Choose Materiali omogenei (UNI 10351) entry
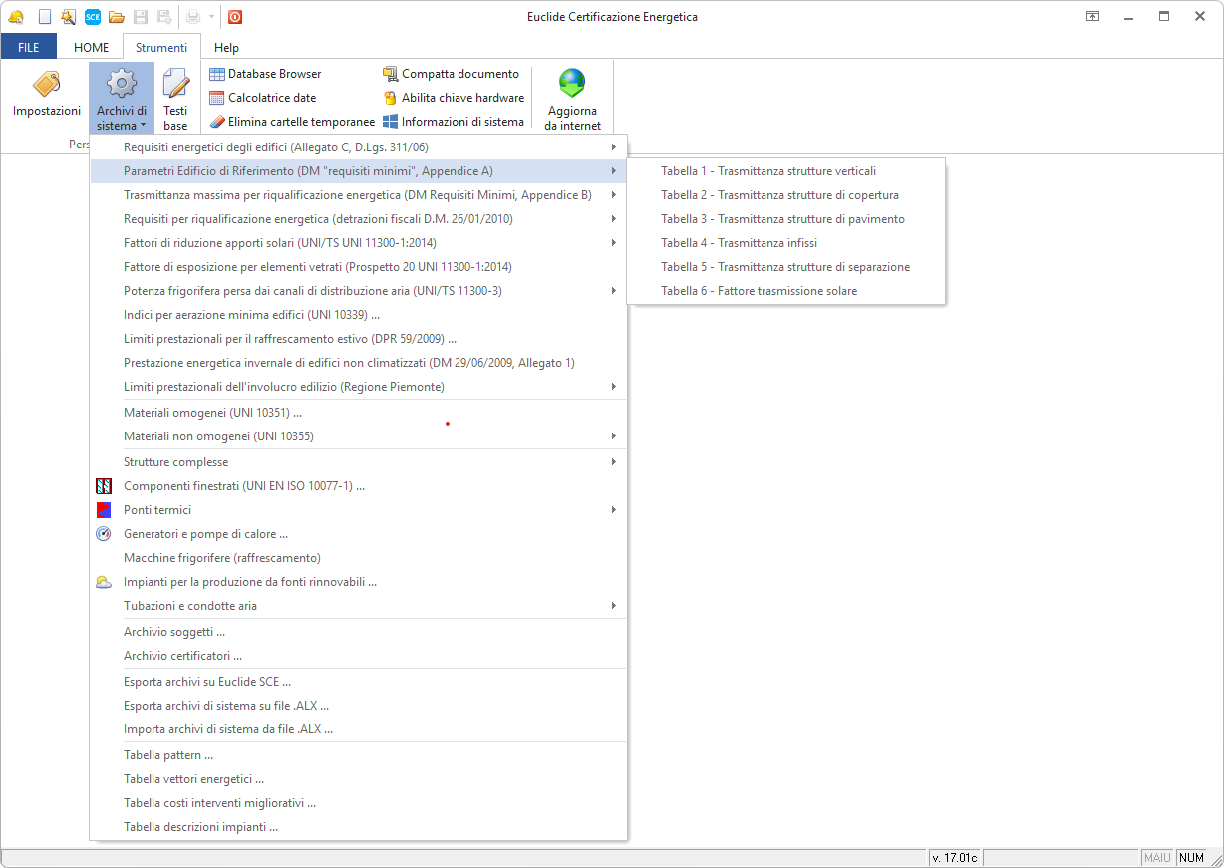Image resolution: width=1224 pixels, height=868 pixels. coord(212,413)
